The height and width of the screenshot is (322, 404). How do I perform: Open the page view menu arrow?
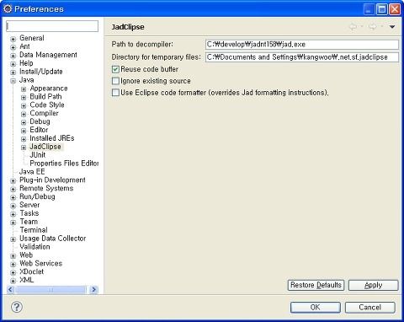[x=392, y=27]
